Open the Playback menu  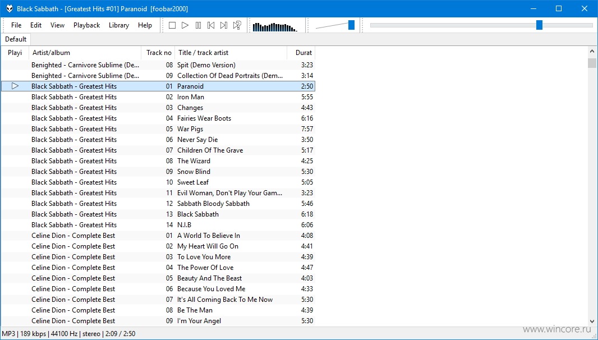(x=86, y=25)
